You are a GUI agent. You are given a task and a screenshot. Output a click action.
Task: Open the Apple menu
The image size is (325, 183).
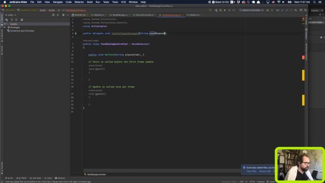pyautogui.click(x=5, y=2)
